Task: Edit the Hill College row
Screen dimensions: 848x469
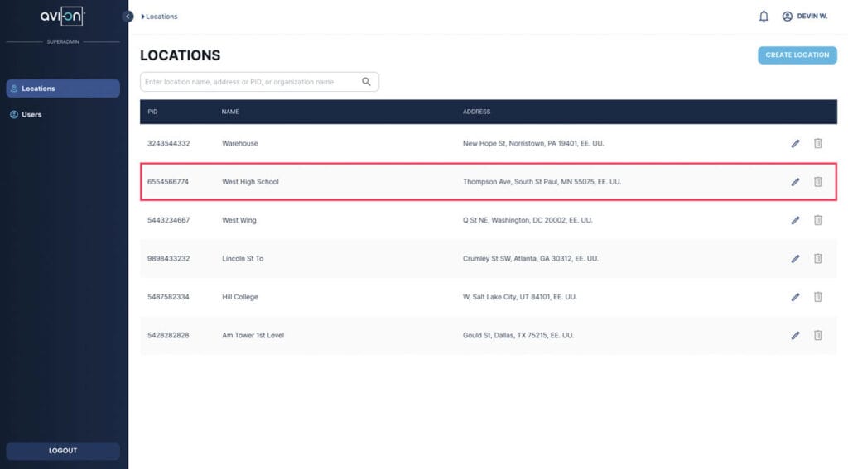Action: coord(795,297)
